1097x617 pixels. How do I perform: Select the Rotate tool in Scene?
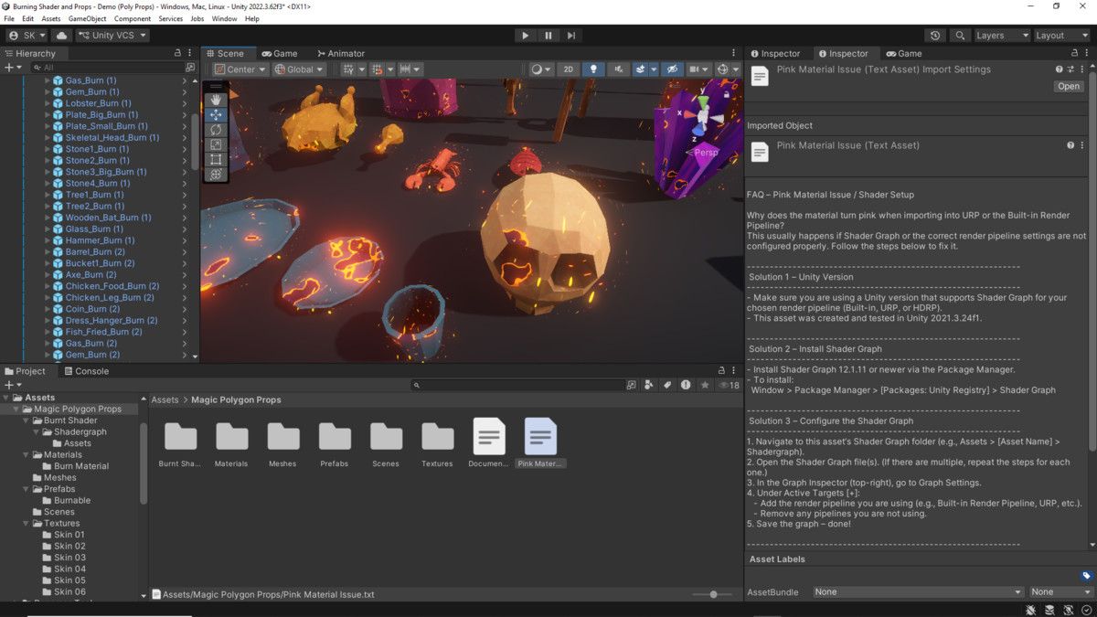(x=216, y=130)
